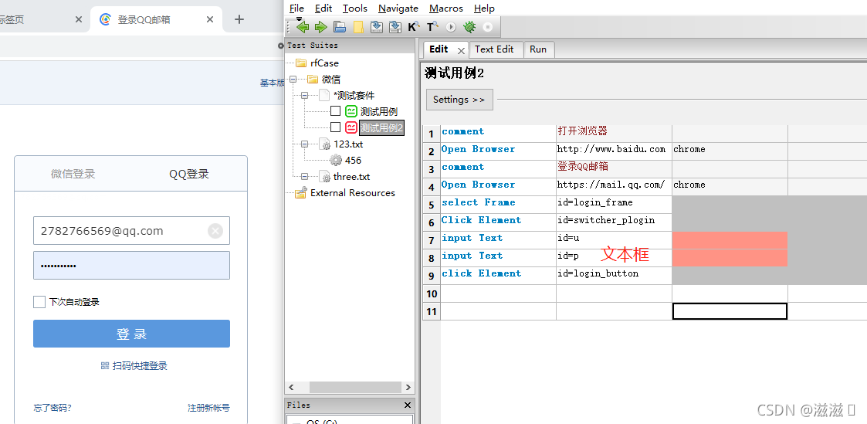
Task: Click the green Go Forward arrow
Action: pyautogui.click(x=320, y=26)
